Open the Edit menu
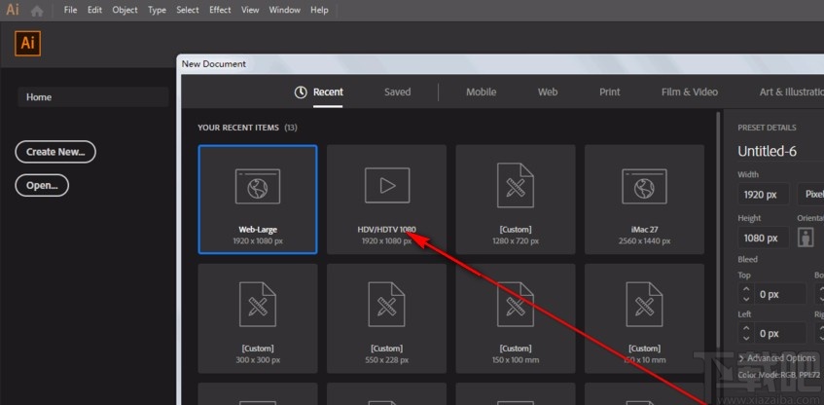This screenshot has width=824, height=405. click(x=94, y=10)
